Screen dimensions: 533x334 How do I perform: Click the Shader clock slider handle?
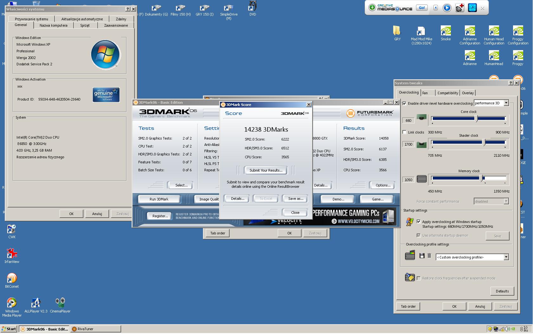click(x=484, y=142)
